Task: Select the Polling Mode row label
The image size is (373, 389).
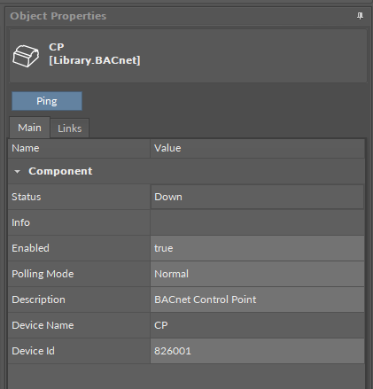Action: point(43,274)
